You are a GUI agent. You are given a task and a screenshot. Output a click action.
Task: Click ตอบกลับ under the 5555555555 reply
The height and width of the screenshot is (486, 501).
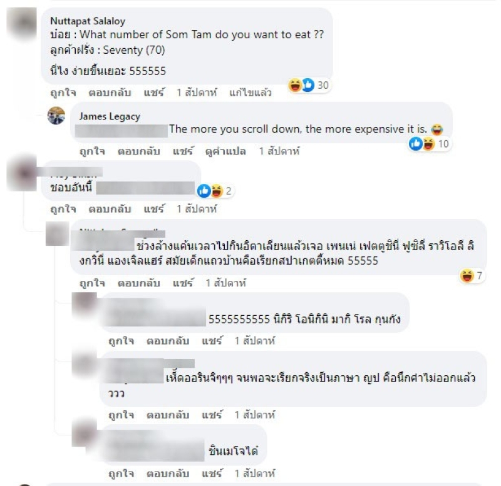168,341
